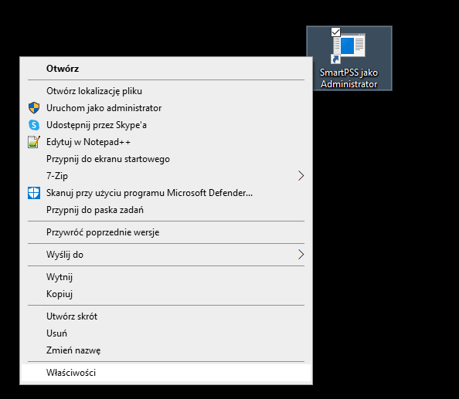Select Przypnij do ekranu startowego
This screenshot has height=399, width=459.
(x=166, y=159)
